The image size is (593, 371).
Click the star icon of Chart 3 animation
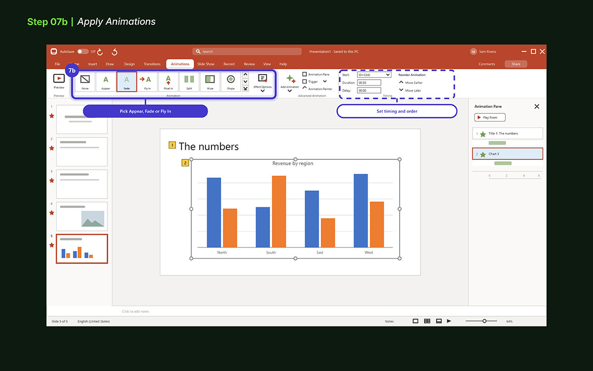point(483,154)
